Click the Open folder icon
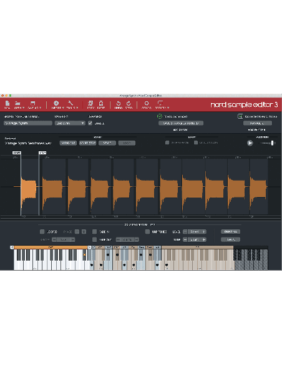This screenshot has width=282, height=365. 17,103
